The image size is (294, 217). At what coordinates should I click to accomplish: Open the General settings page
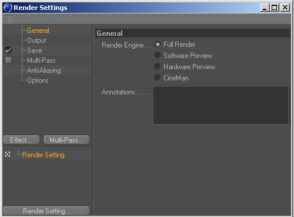click(x=38, y=30)
